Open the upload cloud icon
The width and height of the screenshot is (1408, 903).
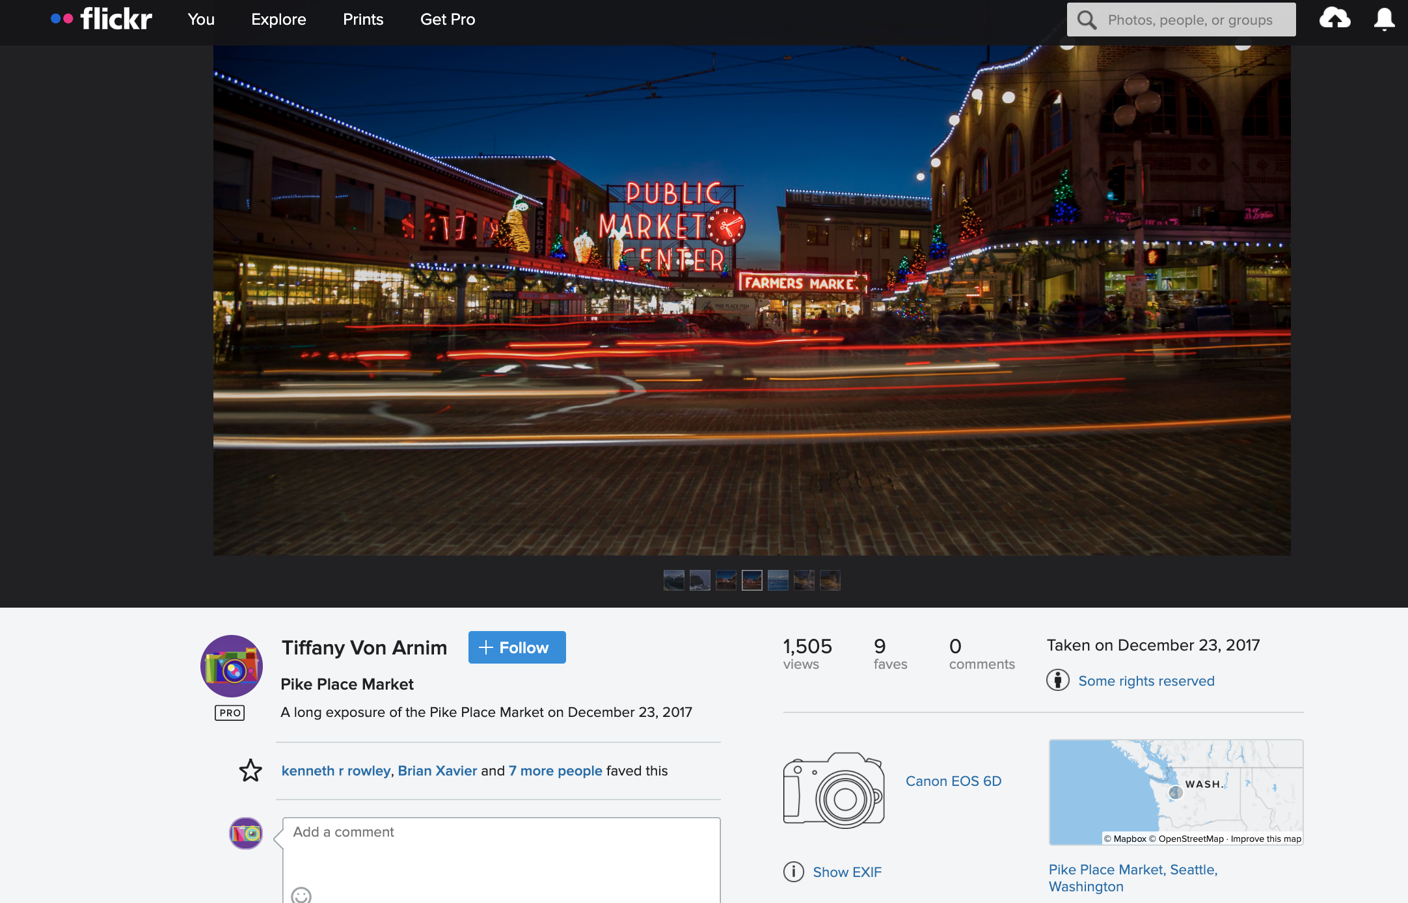pyautogui.click(x=1334, y=18)
